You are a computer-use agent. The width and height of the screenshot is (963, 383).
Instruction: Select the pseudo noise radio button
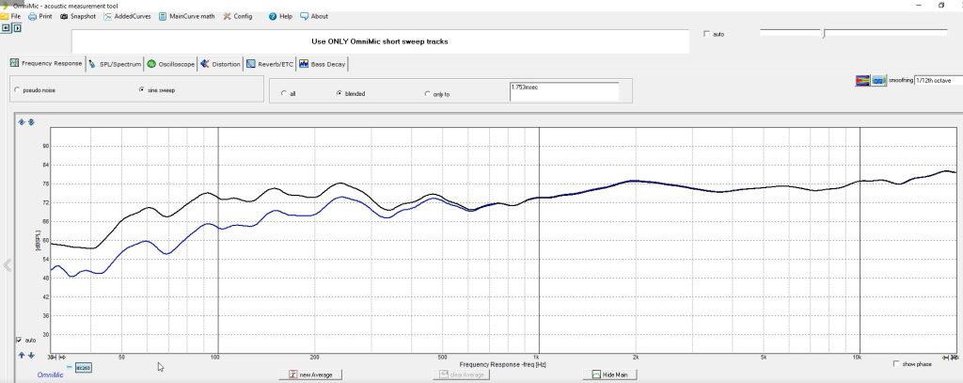[x=17, y=90]
